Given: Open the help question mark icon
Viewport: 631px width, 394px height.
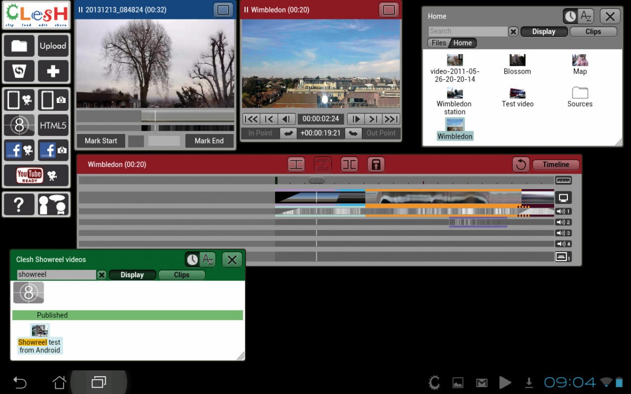Looking at the screenshot, I should 19,204.
